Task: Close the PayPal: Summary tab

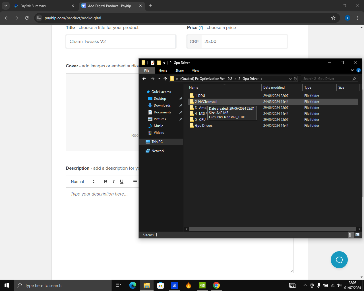Action: [73, 6]
